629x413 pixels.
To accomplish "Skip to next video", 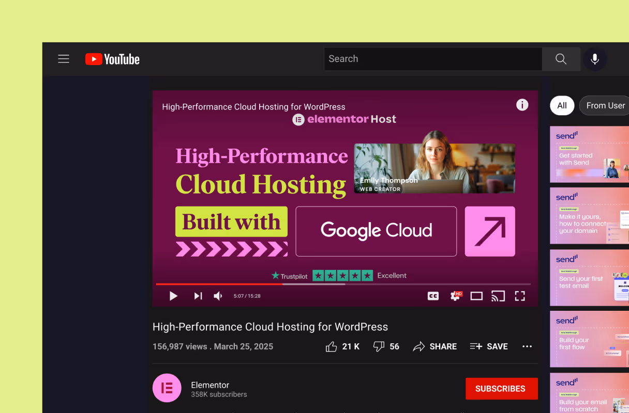I will tap(198, 296).
